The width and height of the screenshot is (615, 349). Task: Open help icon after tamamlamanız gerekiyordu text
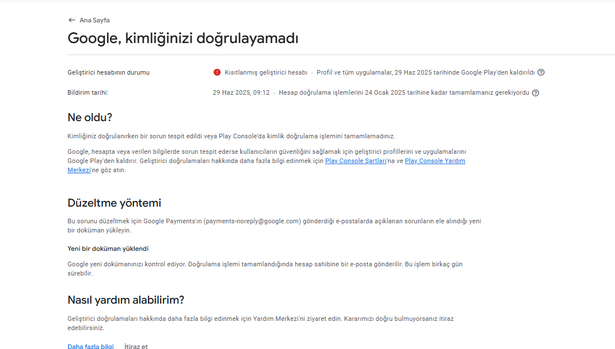[x=536, y=93]
